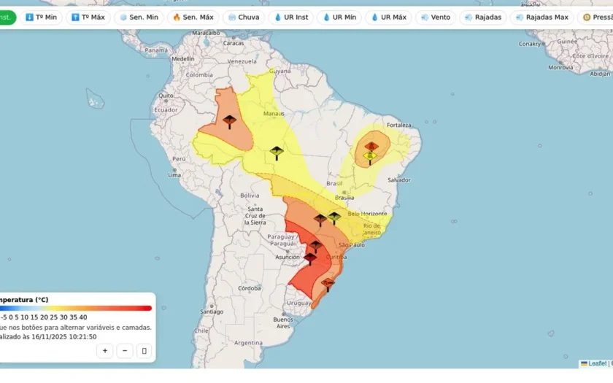Switch to Rajadas Max layer

coord(541,18)
